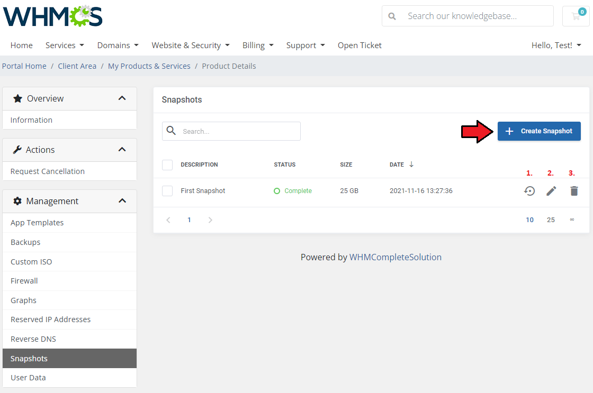The image size is (593, 393).
Task: Click the First Snapshot description cell
Action: click(203, 191)
